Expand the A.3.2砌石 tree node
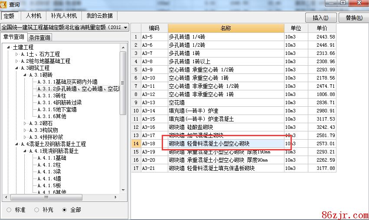 click(x=25, y=124)
